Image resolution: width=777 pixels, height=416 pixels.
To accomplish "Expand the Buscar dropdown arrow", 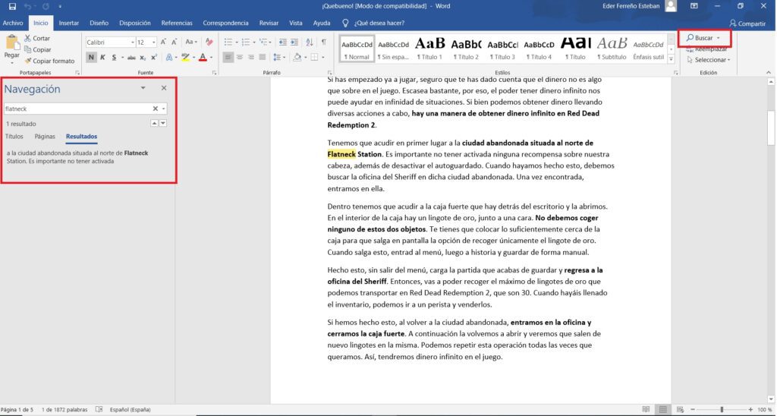I will click(718, 38).
